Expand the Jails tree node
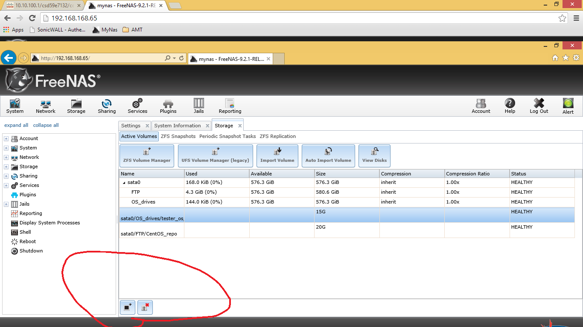Viewport: 583px width, 327px height. 6,204
